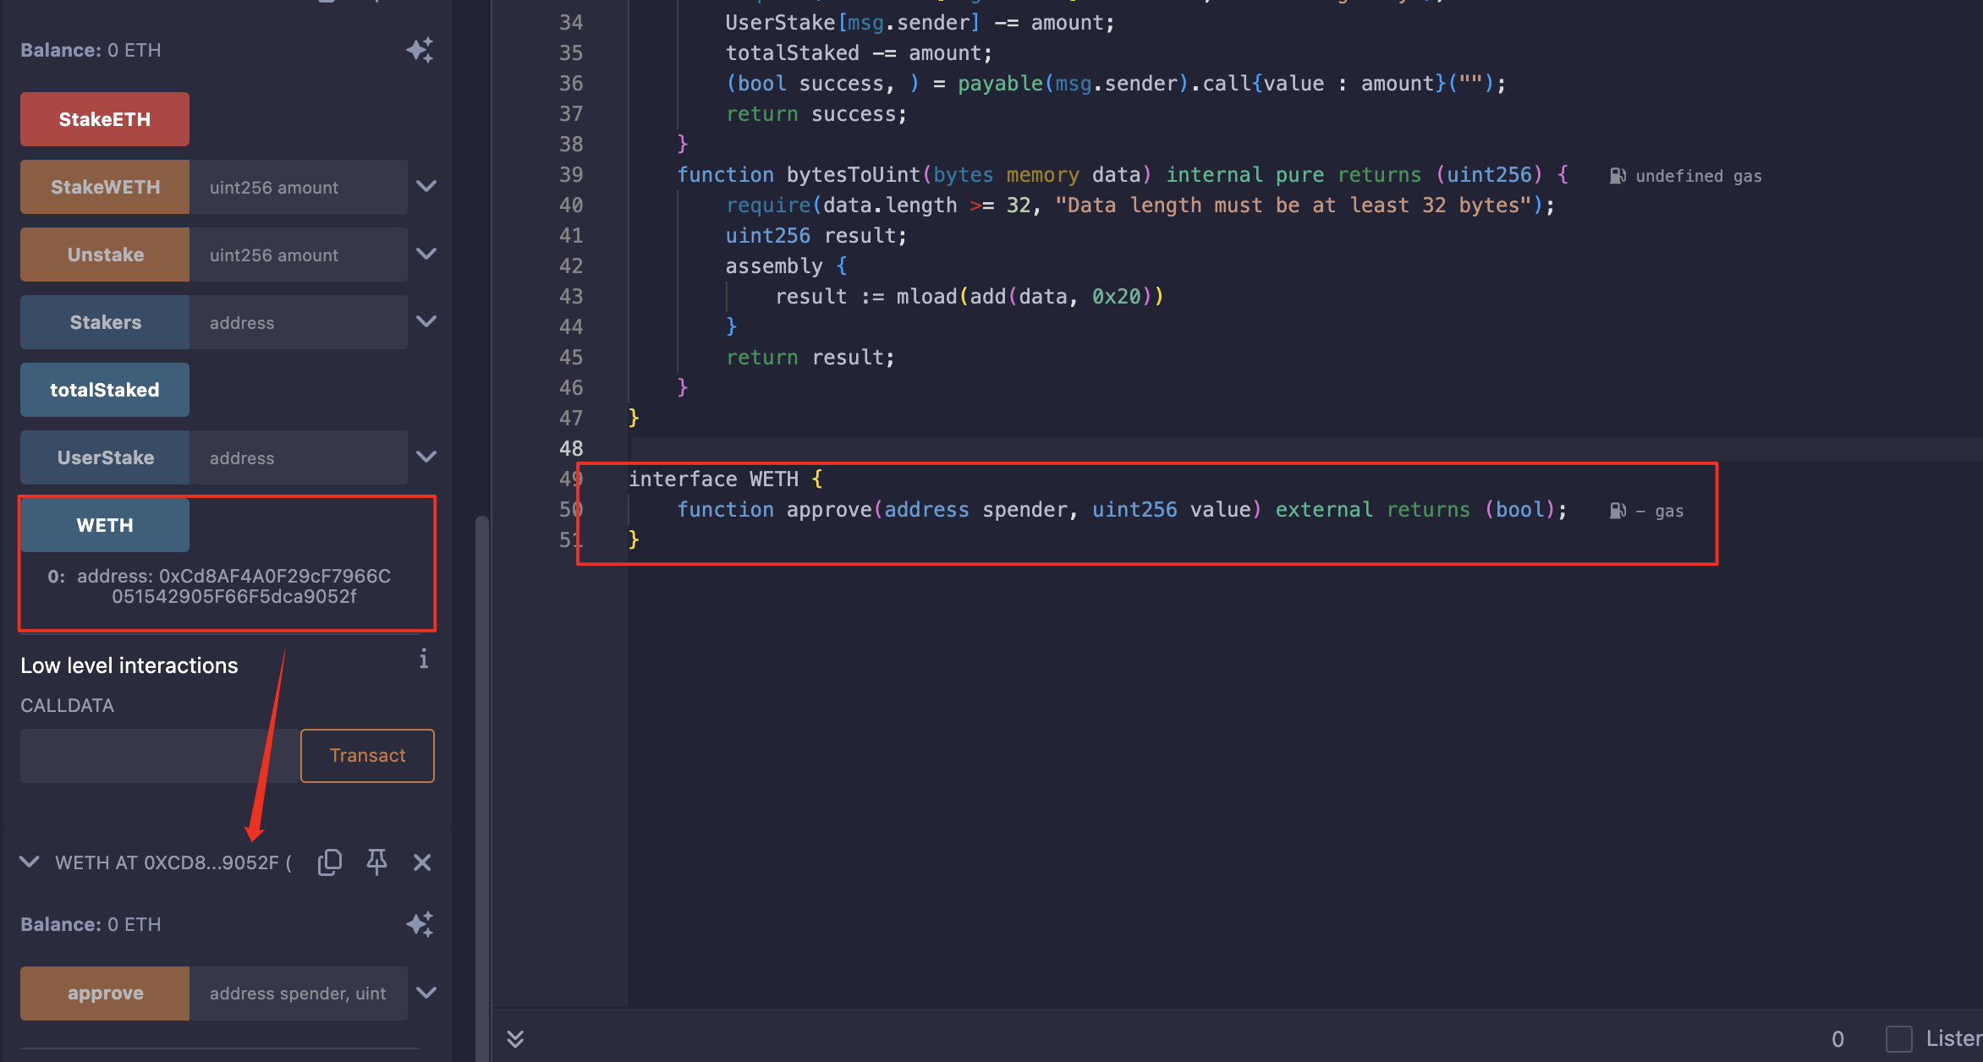The width and height of the screenshot is (1983, 1062).
Task: Collapse the WETH AT 0XCD8 contract instance
Action: point(30,862)
